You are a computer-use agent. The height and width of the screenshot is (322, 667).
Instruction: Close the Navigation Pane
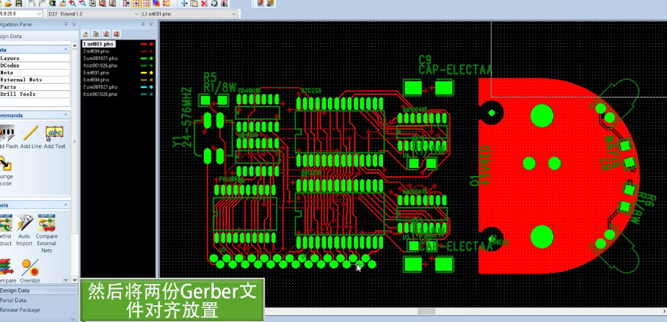(x=74, y=25)
